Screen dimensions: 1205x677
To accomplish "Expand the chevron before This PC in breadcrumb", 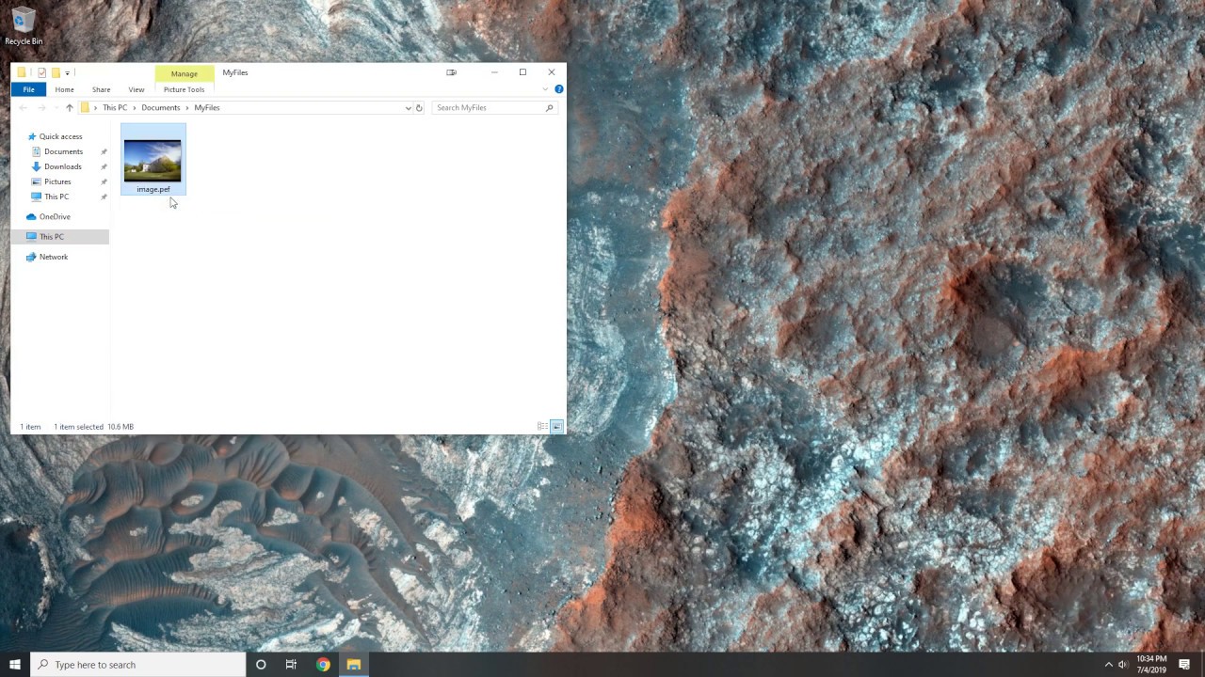I will (x=95, y=108).
